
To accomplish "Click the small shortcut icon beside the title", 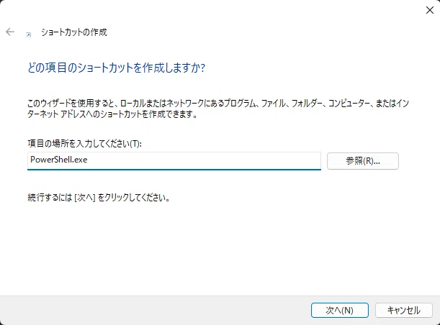I will click(28, 35).
